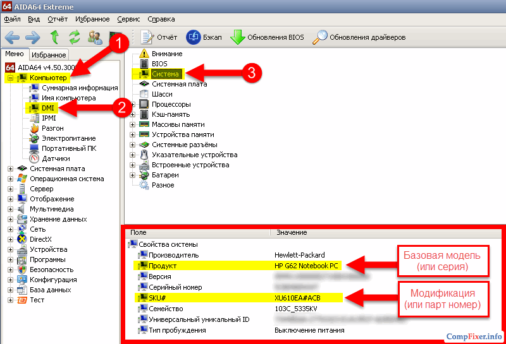Click the BIOS chip icon

tap(144, 64)
